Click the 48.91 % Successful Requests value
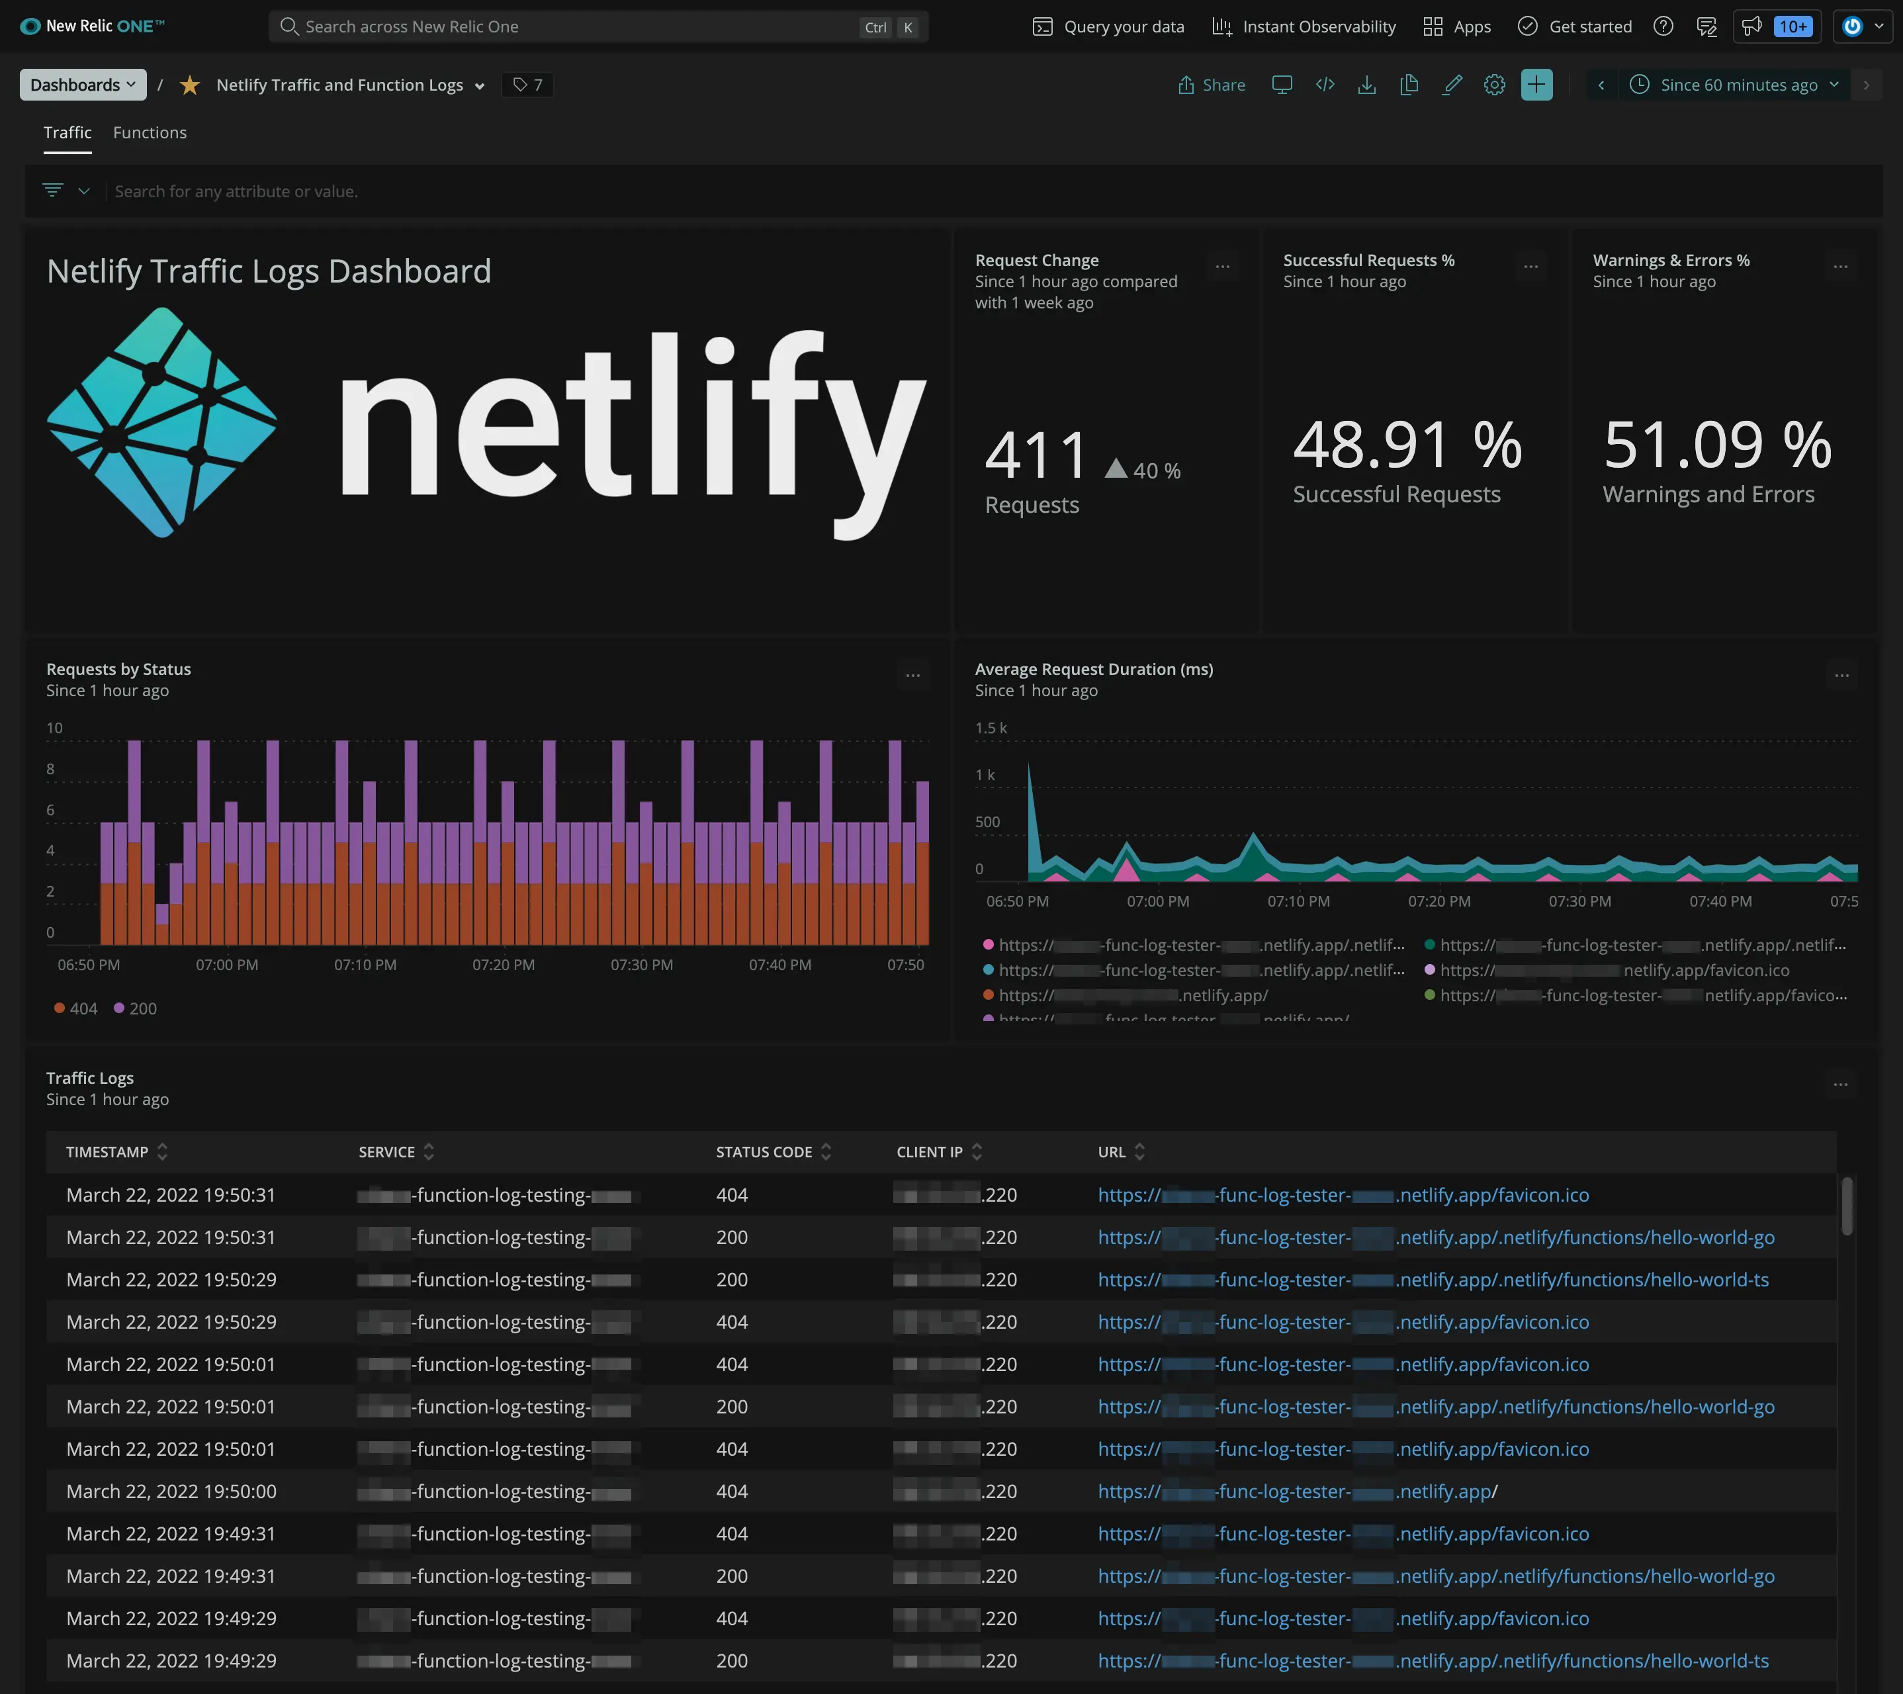Image resolution: width=1903 pixels, height=1694 pixels. click(1407, 444)
